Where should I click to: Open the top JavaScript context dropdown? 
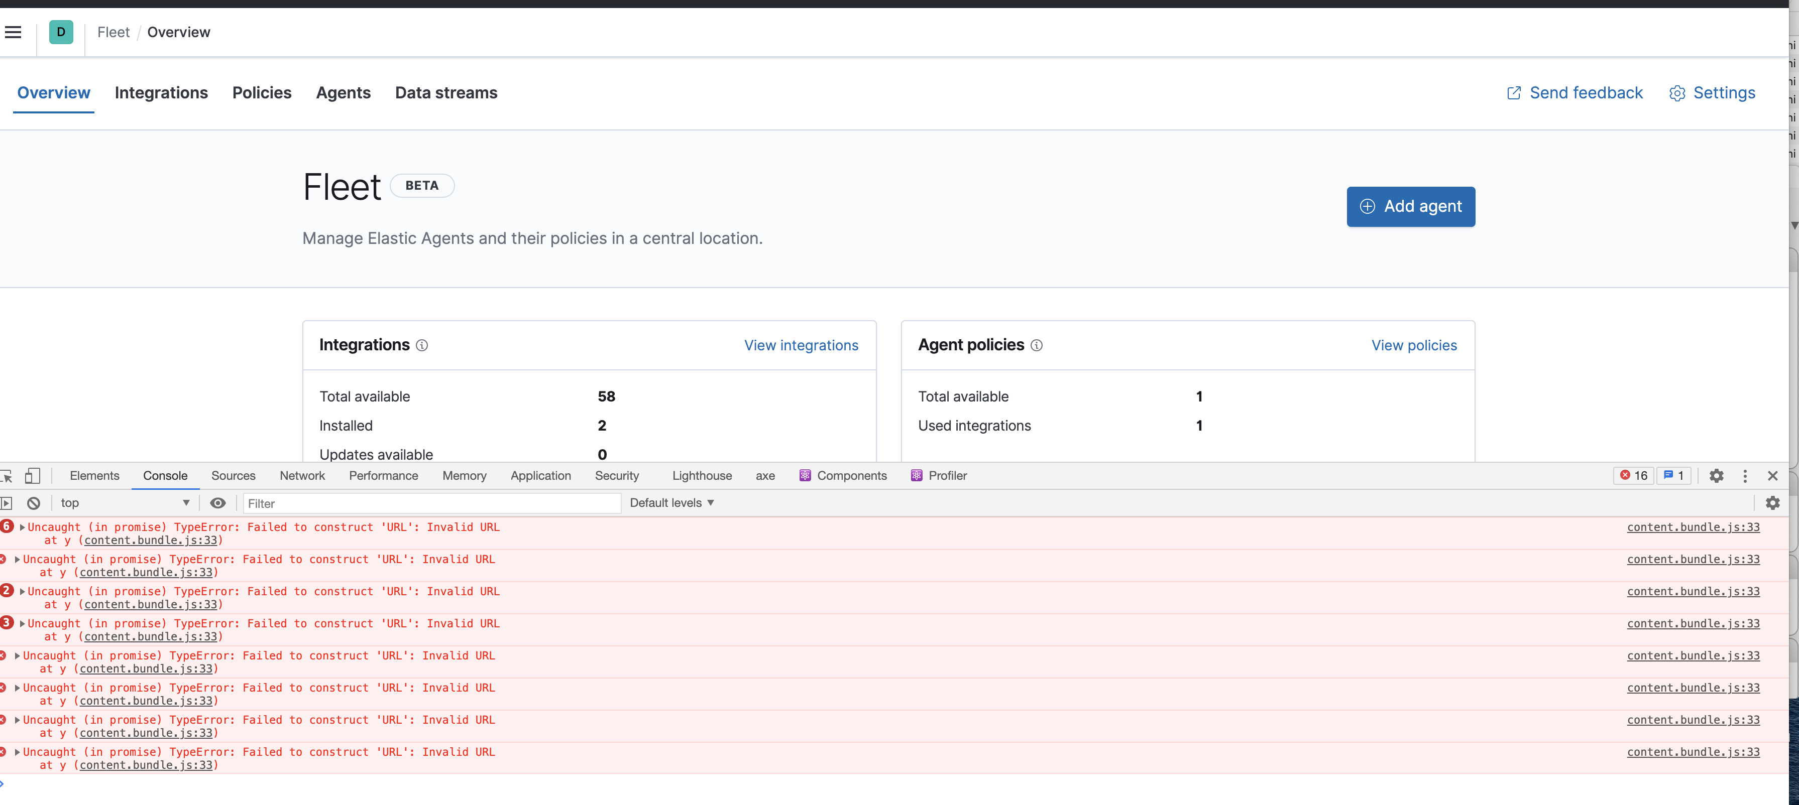[126, 503]
